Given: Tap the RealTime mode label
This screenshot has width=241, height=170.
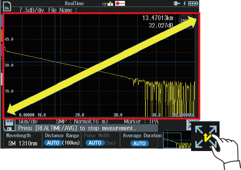Looking at the screenshot, I should (74, 3).
